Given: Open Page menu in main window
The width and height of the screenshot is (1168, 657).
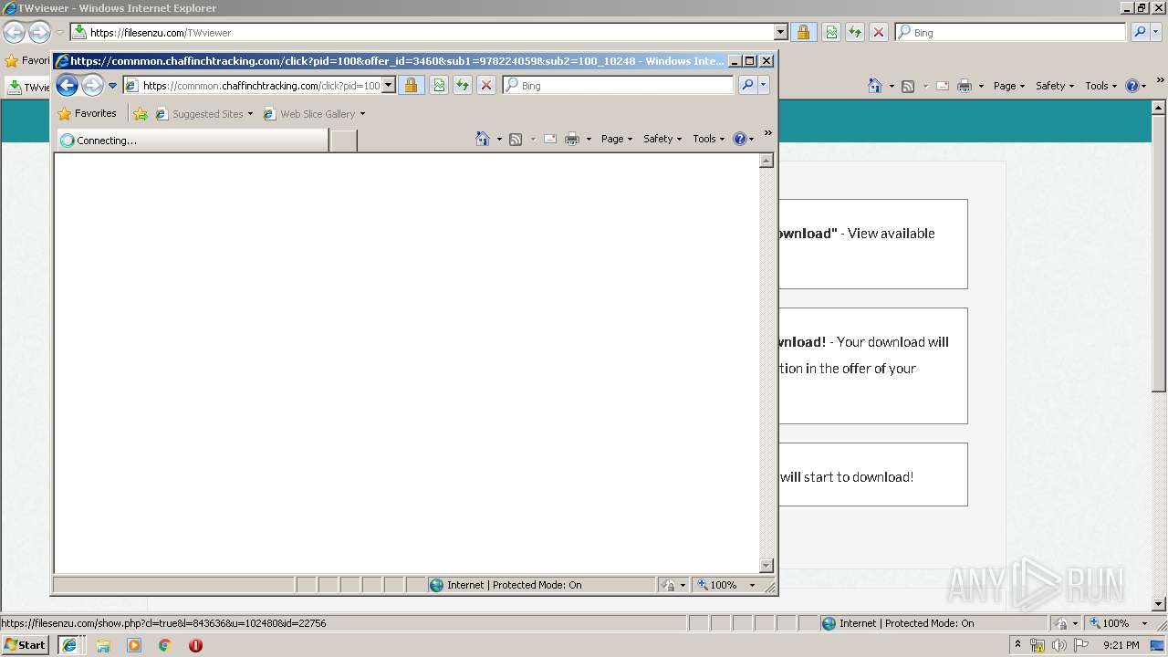Looking at the screenshot, I should pyautogui.click(x=1008, y=86).
